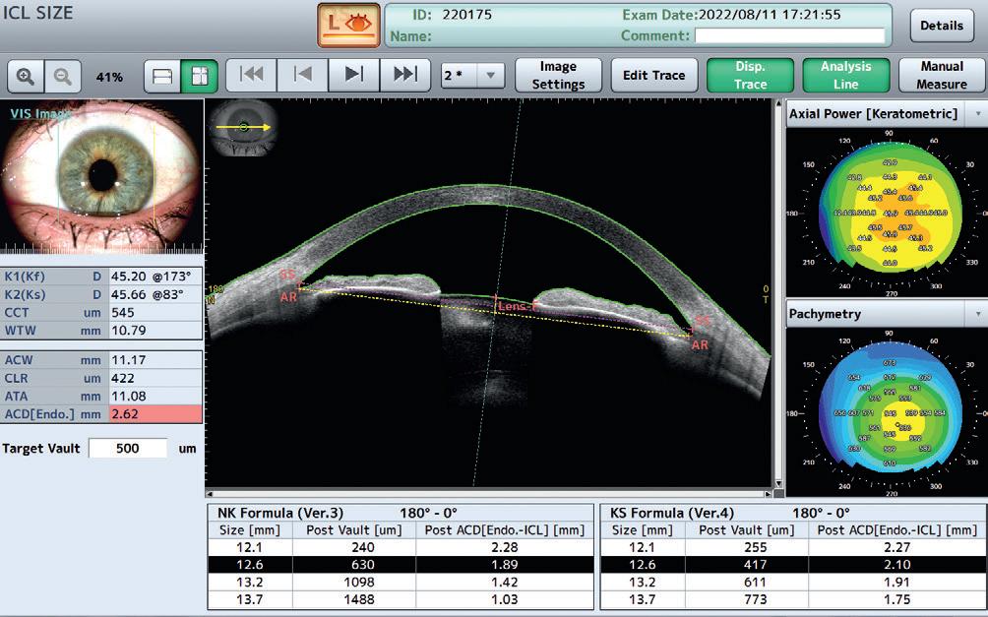Click the scan direction eye thumbnail
The width and height of the screenshot is (988, 617).
(x=244, y=128)
